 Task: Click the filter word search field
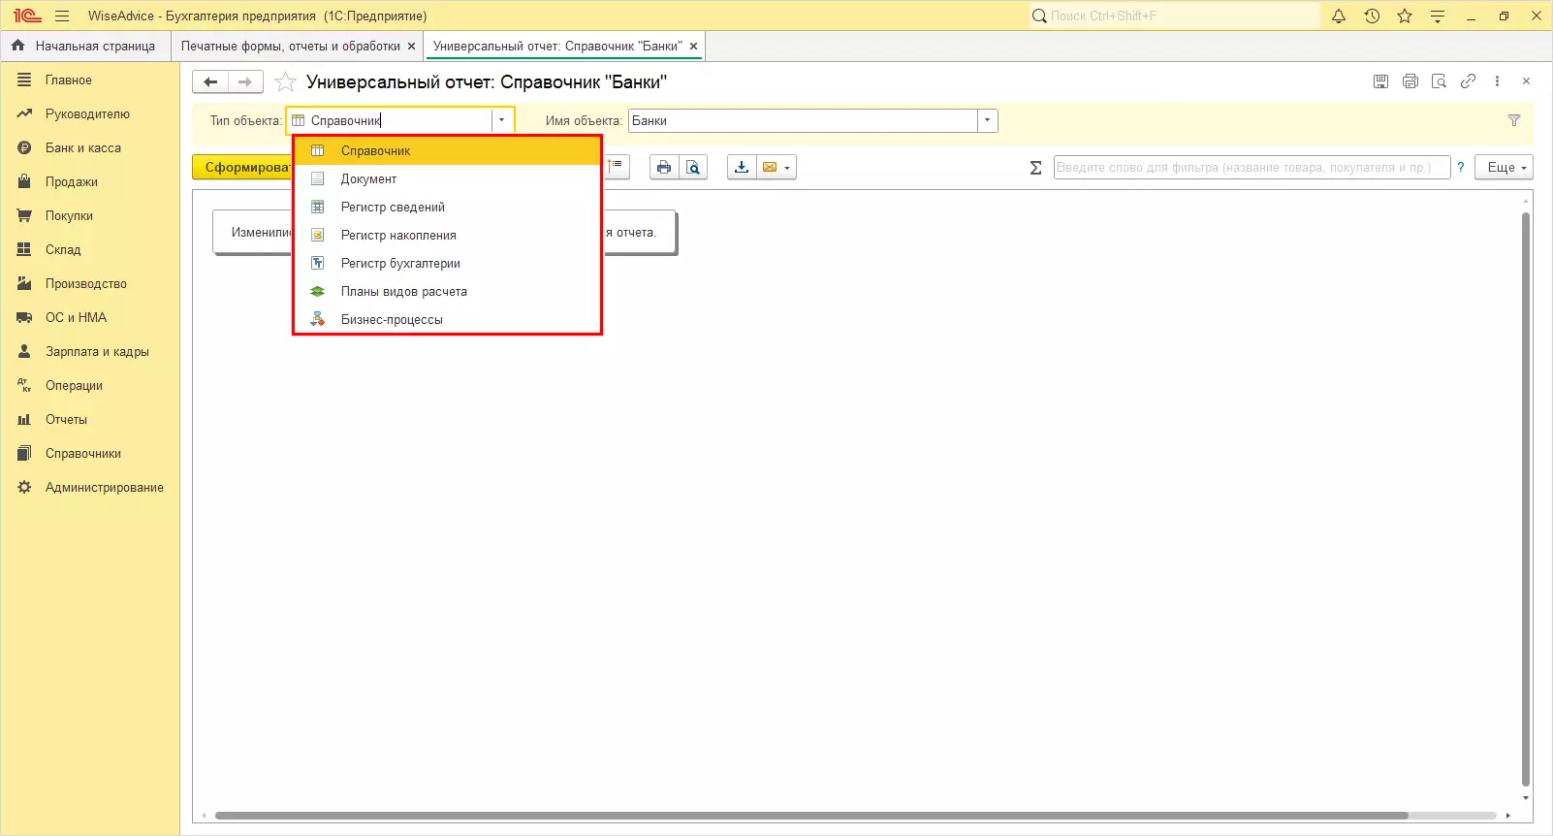coord(1252,167)
